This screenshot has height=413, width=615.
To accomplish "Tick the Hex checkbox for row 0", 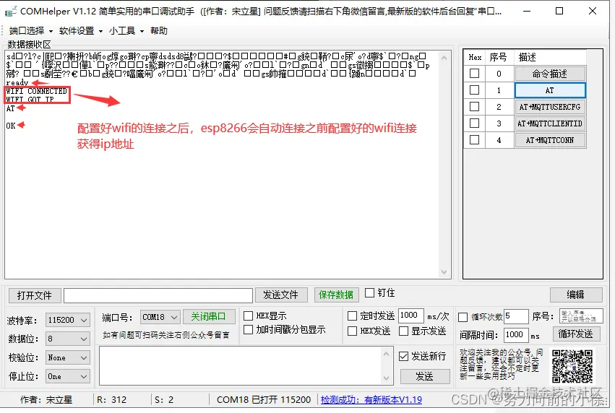I will 475,73.
